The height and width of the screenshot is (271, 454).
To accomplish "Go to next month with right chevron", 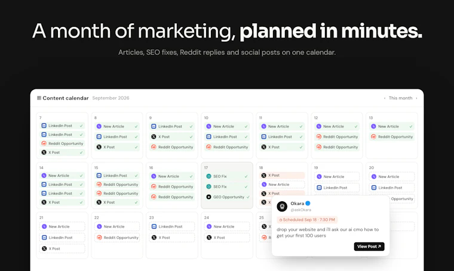I will [x=416, y=98].
